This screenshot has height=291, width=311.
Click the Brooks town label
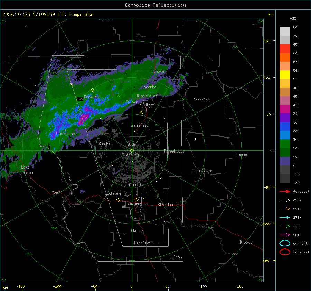pyautogui.click(x=246, y=242)
